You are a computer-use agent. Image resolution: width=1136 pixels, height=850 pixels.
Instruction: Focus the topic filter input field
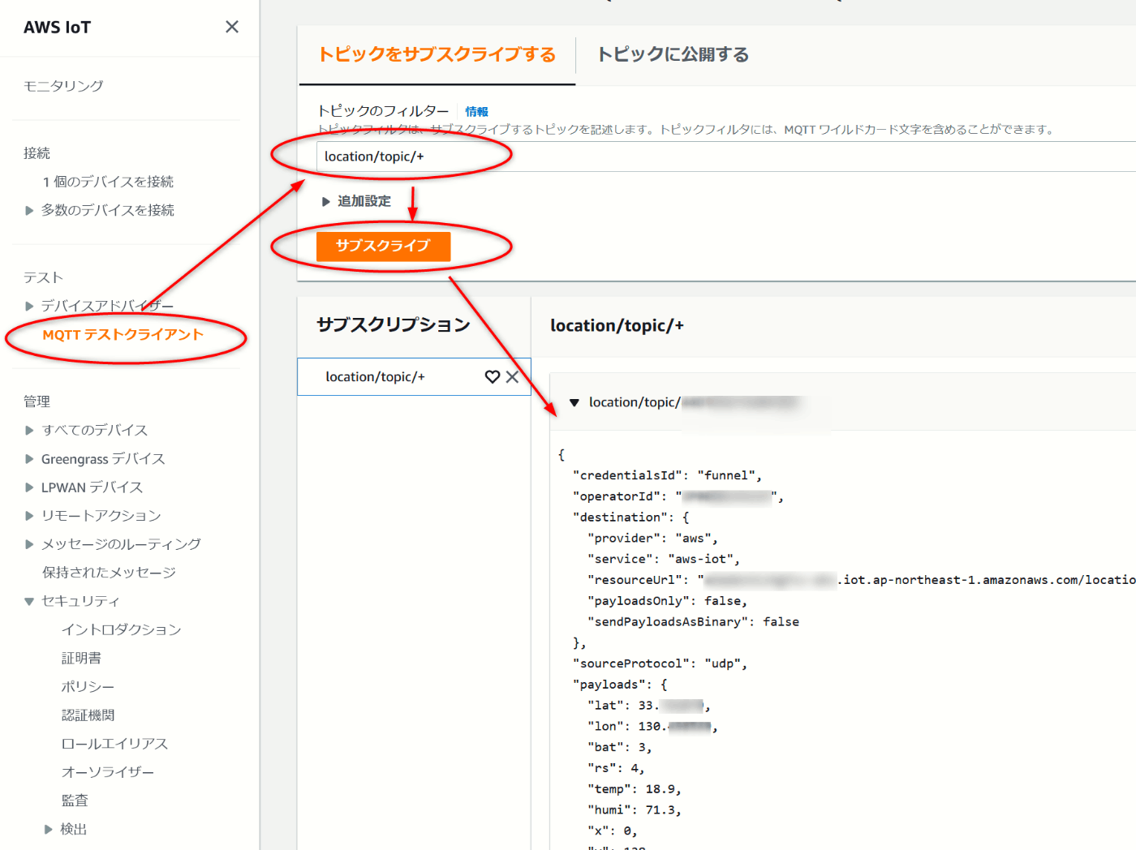point(726,157)
